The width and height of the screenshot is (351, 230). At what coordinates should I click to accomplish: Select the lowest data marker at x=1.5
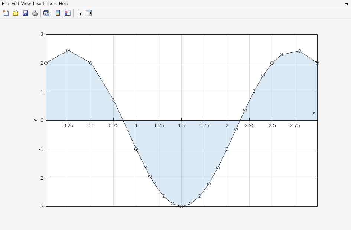[182, 206]
